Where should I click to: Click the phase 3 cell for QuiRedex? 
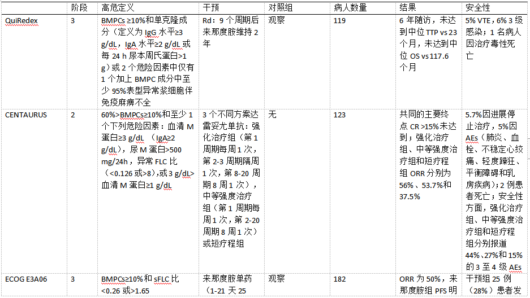point(73,21)
